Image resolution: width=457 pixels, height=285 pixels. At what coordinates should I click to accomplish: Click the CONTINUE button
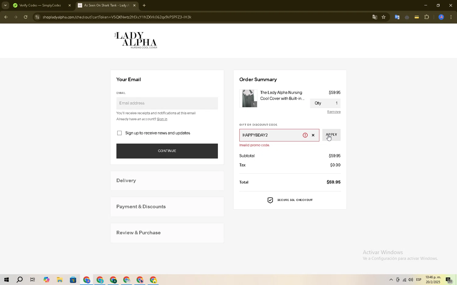click(x=167, y=151)
